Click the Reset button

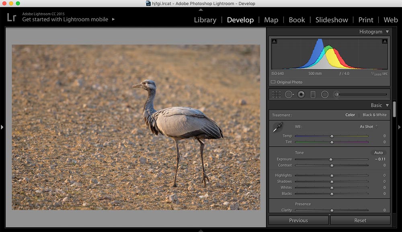pos(361,220)
